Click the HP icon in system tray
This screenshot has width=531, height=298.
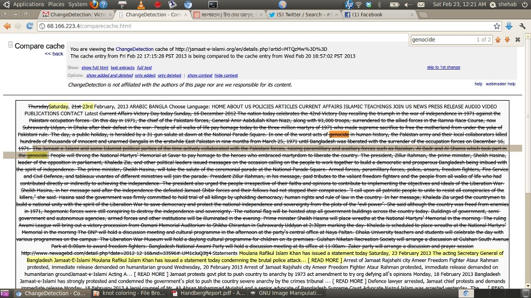click(x=349, y=4)
